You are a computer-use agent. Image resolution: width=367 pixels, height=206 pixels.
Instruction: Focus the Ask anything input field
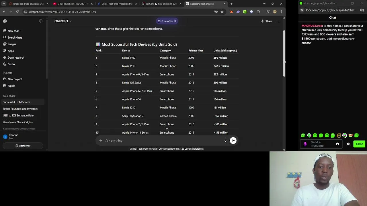click(163, 140)
